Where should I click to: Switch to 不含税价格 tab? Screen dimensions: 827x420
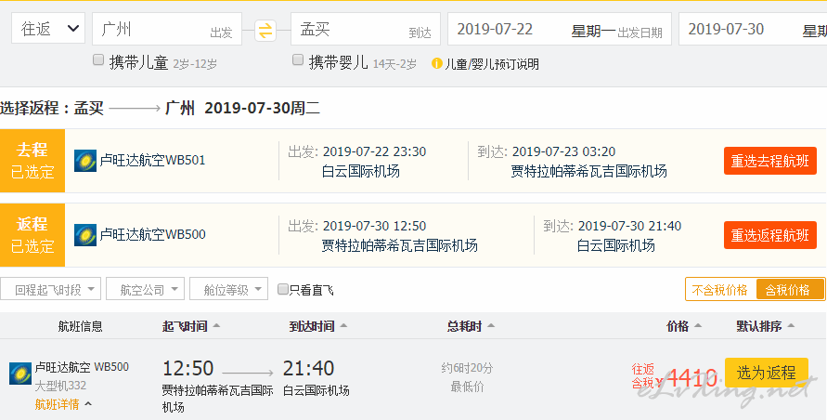coord(720,290)
